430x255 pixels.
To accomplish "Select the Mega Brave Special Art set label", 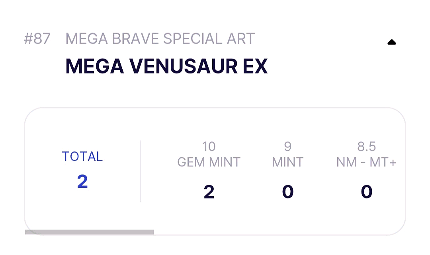I will (160, 39).
